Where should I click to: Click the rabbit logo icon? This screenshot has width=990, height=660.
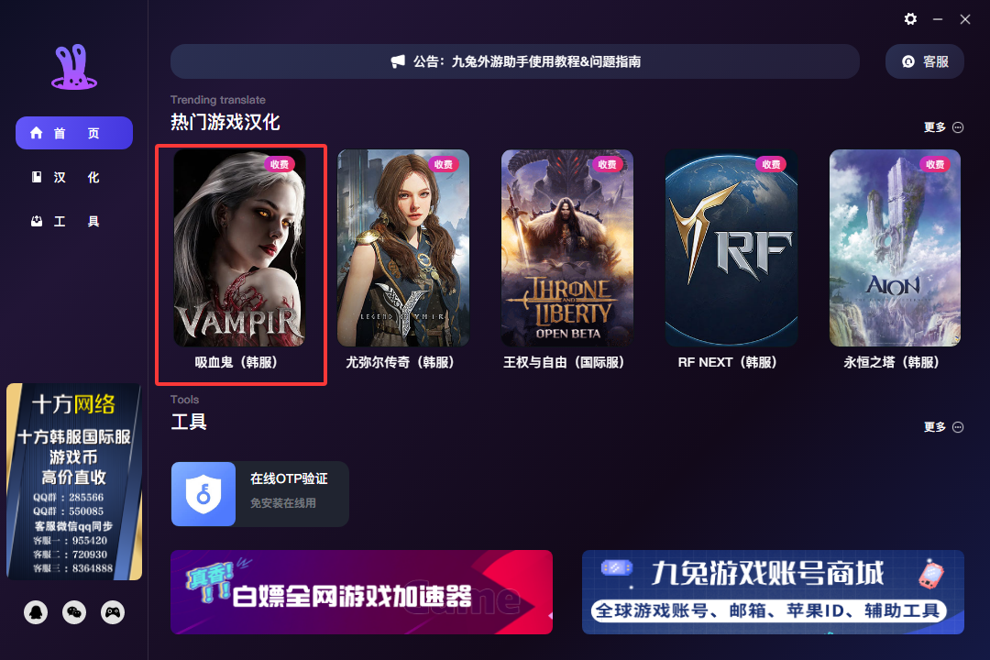click(x=74, y=67)
